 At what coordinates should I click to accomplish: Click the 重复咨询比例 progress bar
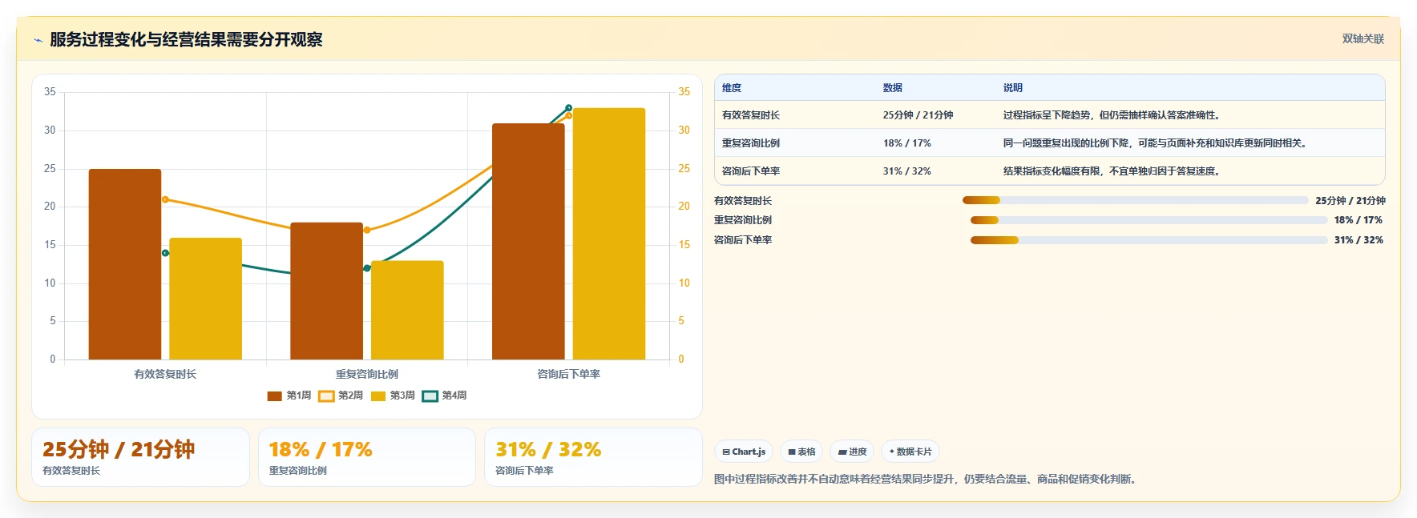[1149, 220]
